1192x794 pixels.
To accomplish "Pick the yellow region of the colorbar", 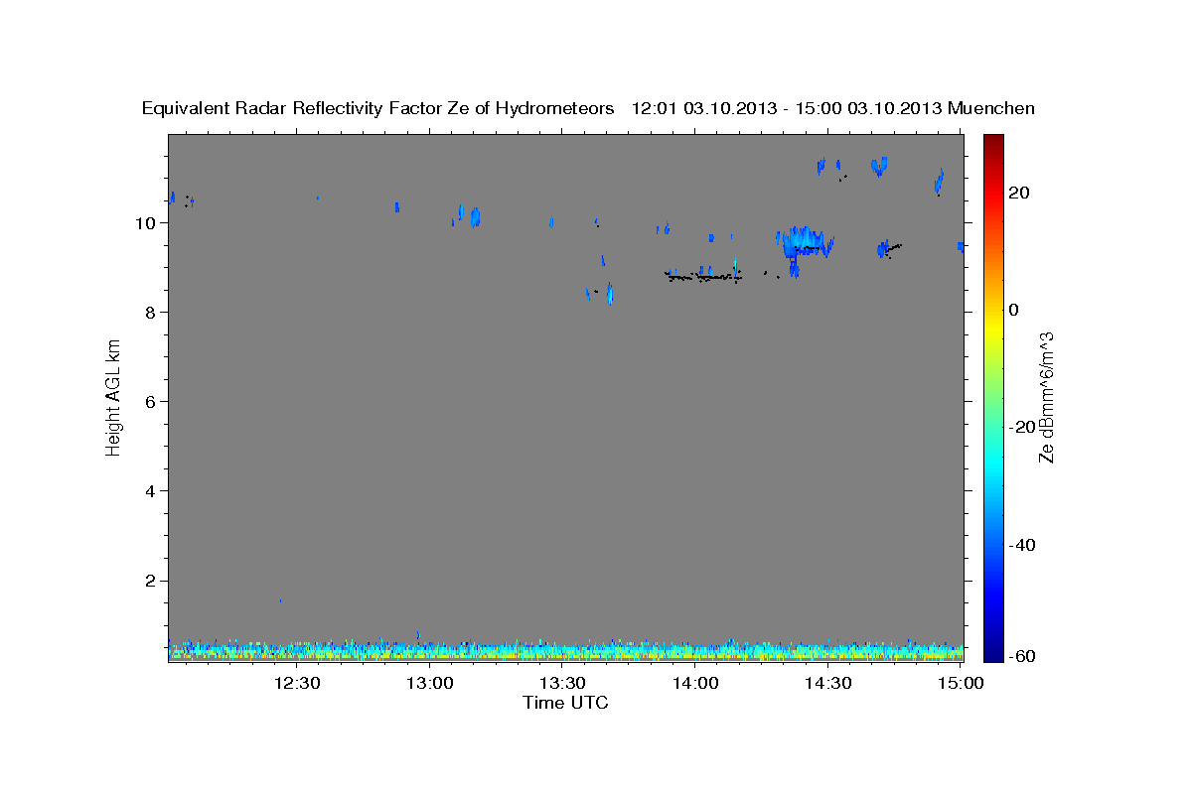I will tap(993, 328).
